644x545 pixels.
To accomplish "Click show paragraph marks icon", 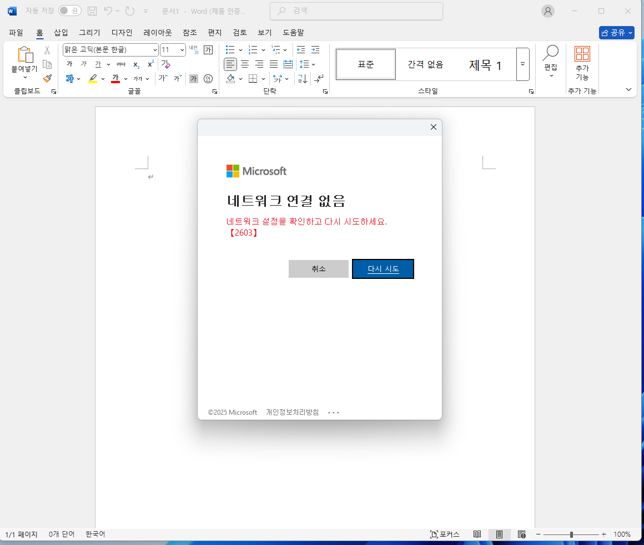I will [319, 78].
